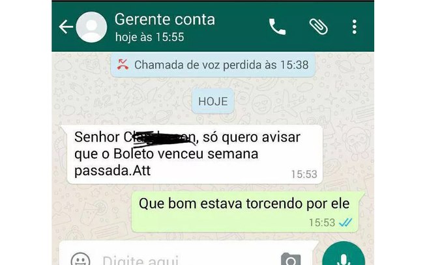This screenshot has width=425, height=265.
Task: Tap the blacked-out name in message
Action: pos(160,138)
